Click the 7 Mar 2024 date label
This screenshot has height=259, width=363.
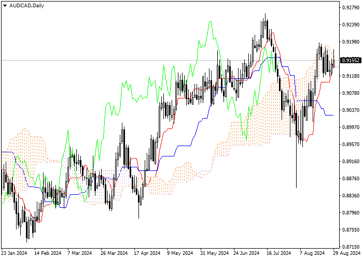tap(80, 253)
